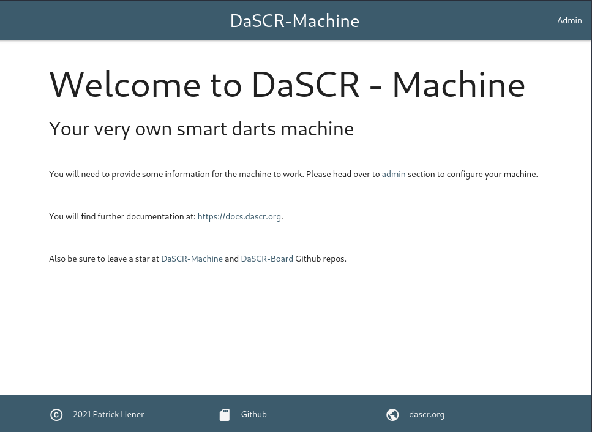Visit the DaSCR-Board Github repo link
592x432 pixels.
tap(267, 259)
